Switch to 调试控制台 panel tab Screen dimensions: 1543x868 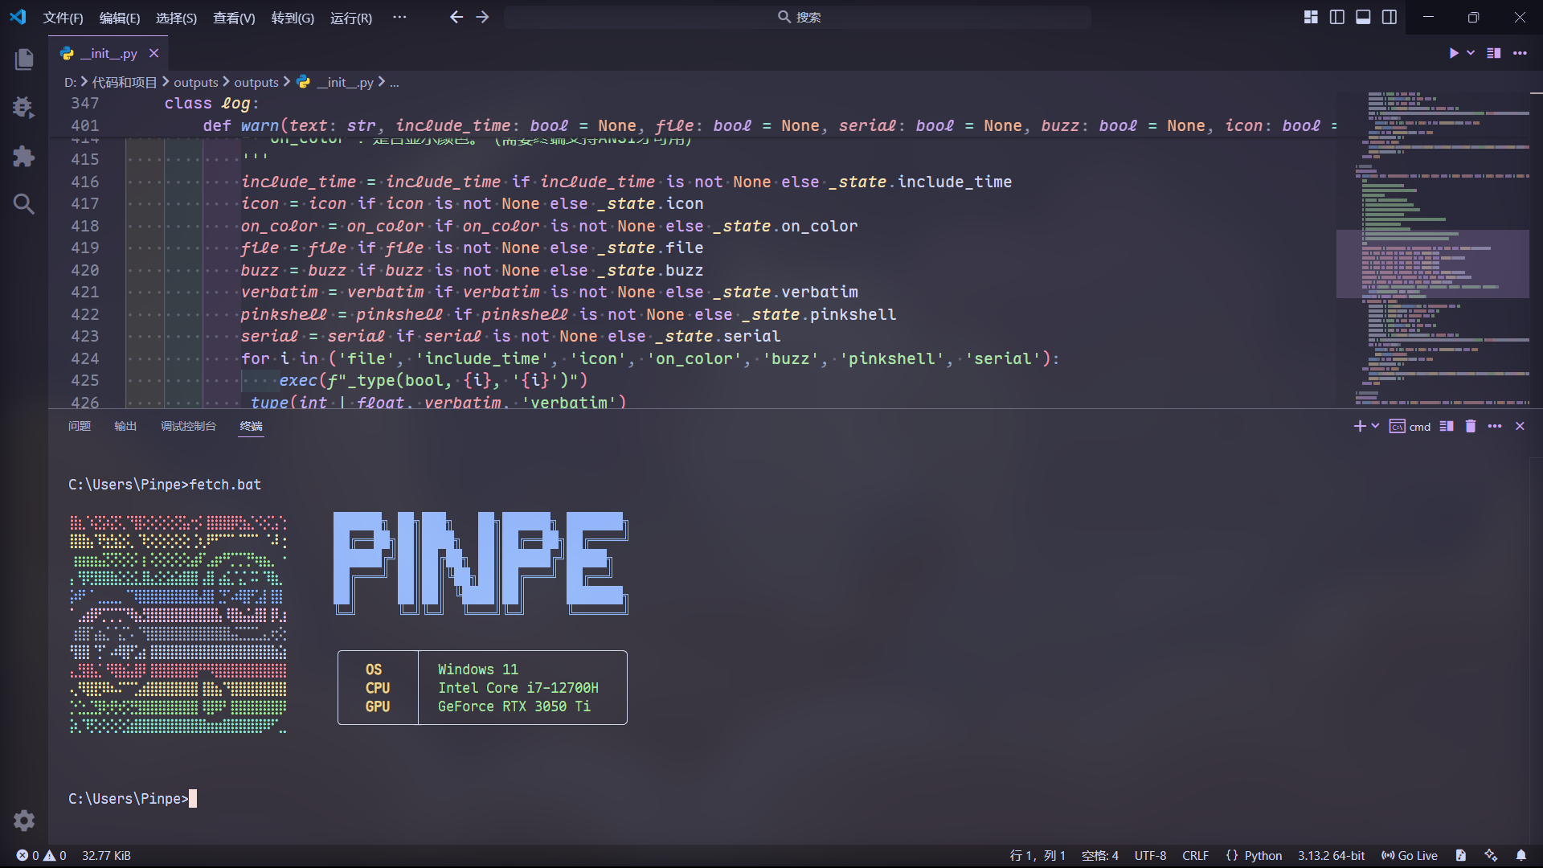[188, 426]
